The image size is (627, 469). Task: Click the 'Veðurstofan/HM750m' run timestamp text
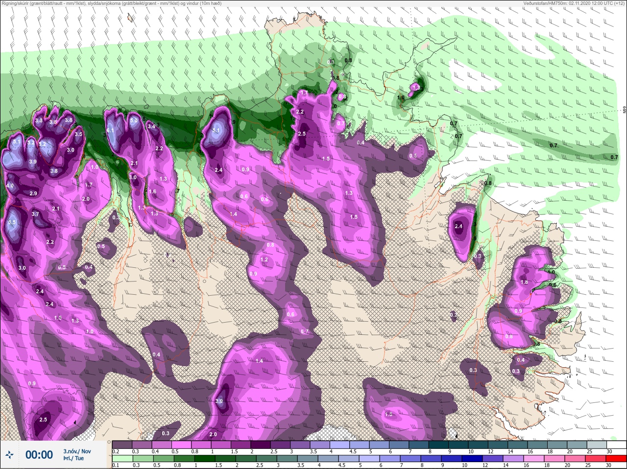click(x=574, y=3)
